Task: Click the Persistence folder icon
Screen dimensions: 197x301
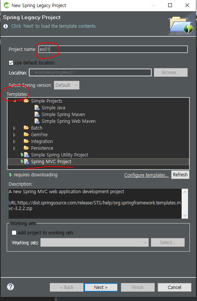Action: pyautogui.click(x=26, y=148)
